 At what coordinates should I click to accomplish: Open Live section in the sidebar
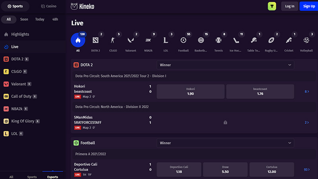pyautogui.click(x=33, y=47)
